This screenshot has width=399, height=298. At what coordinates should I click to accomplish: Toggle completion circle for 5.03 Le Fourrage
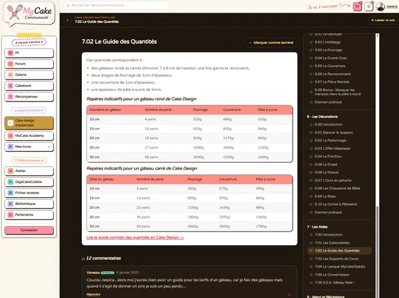pyautogui.click(x=311, y=50)
